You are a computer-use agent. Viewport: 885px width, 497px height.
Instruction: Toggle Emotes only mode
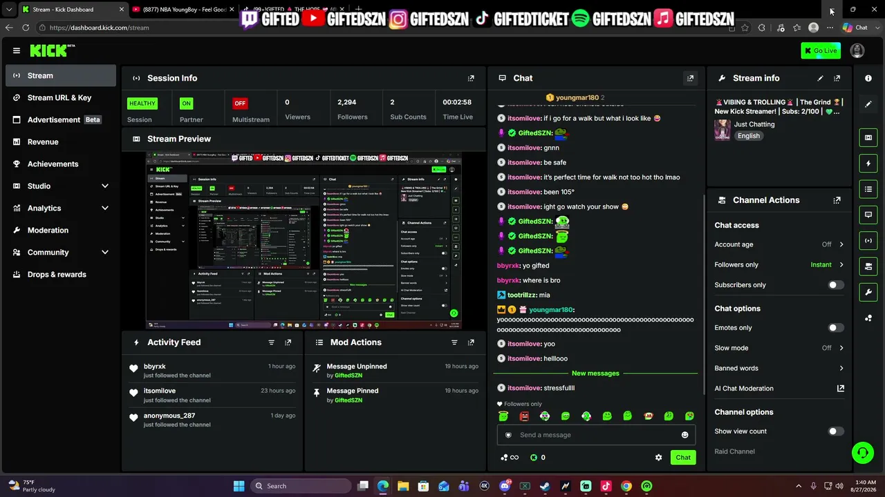pyautogui.click(x=836, y=328)
